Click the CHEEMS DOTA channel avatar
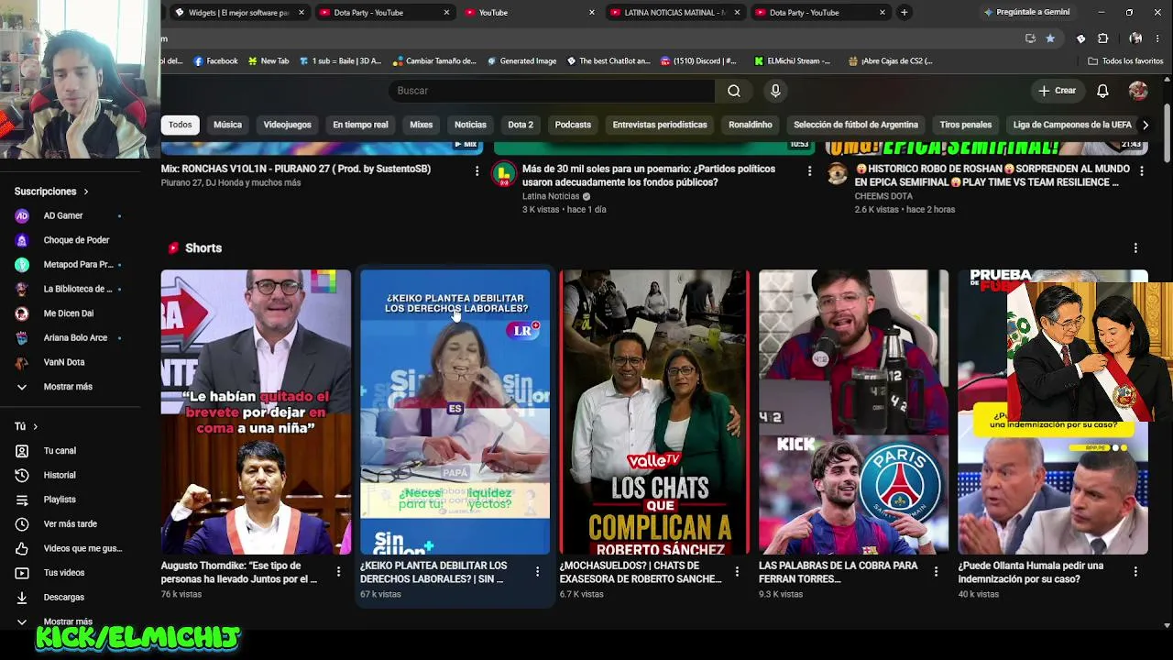This screenshot has height=660, width=1173. coord(837,173)
